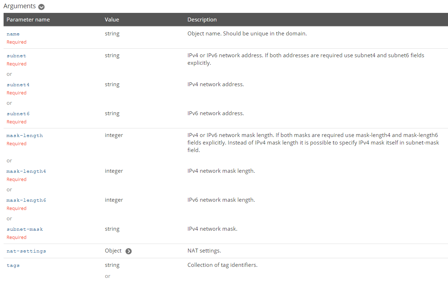448x284 pixels.
Task: Click the IPv4 network mask description
Action: [212, 229]
